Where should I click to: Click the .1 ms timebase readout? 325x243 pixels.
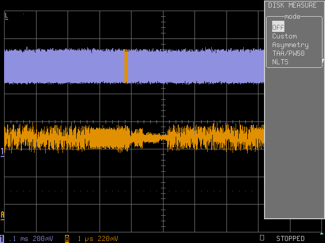18,239
